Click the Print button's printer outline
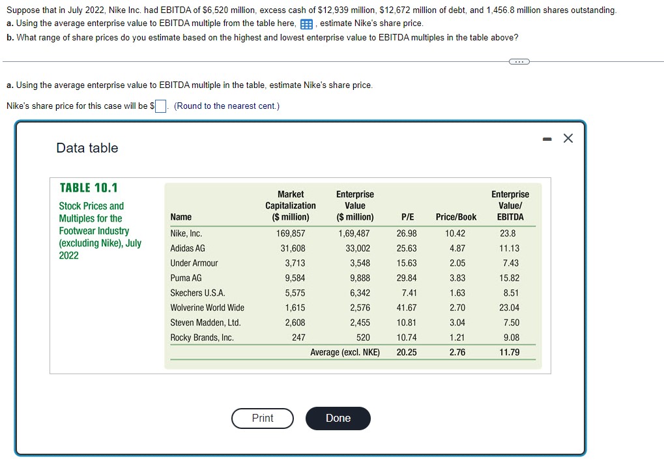 [x=262, y=419]
